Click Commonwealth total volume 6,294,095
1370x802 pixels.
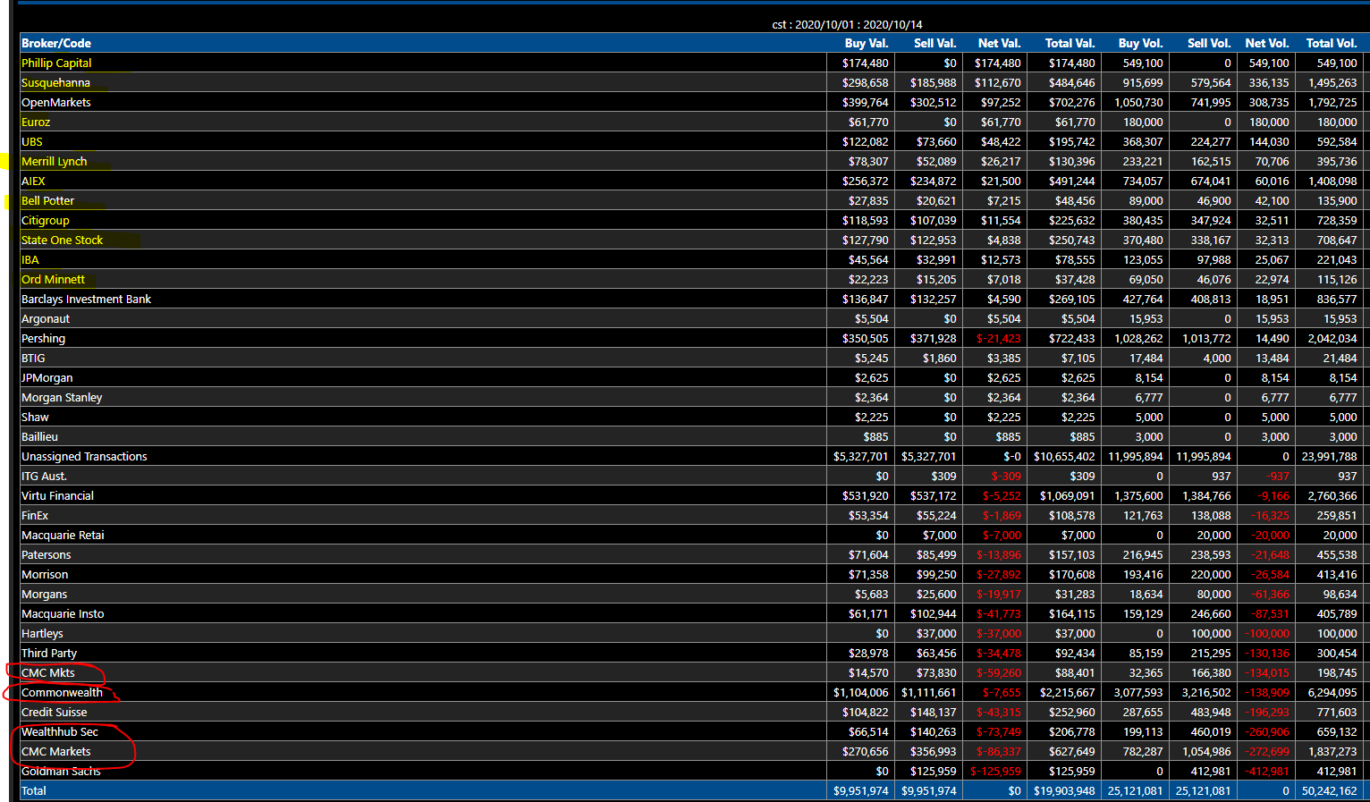click(x=1329, y=692)
